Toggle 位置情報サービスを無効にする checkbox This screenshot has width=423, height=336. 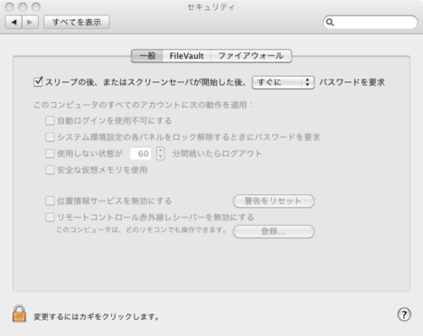tap(50, 201)
